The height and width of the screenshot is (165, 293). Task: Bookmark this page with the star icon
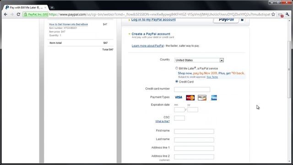273,14
